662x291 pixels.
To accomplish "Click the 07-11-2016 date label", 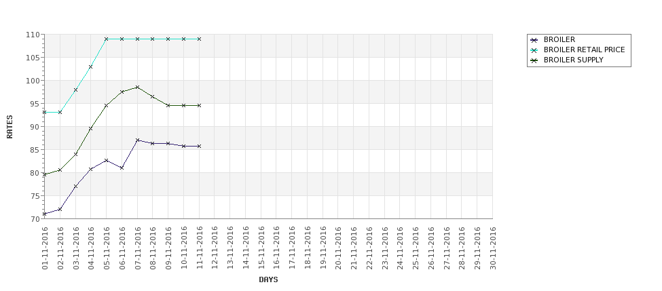I will coord(138,248).
